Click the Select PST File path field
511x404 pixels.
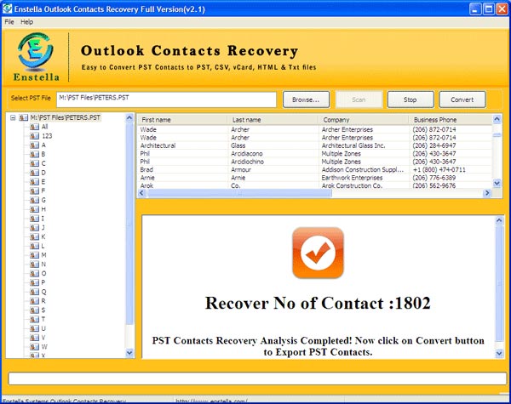[166, 100]
